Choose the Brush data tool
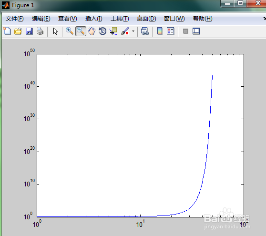The width and height of the screenshot is (266, 236). pos(125,31)
